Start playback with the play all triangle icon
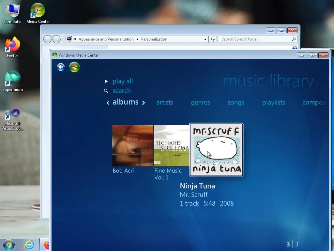This screenshot has width=334, height=251. tap(106, 81)
